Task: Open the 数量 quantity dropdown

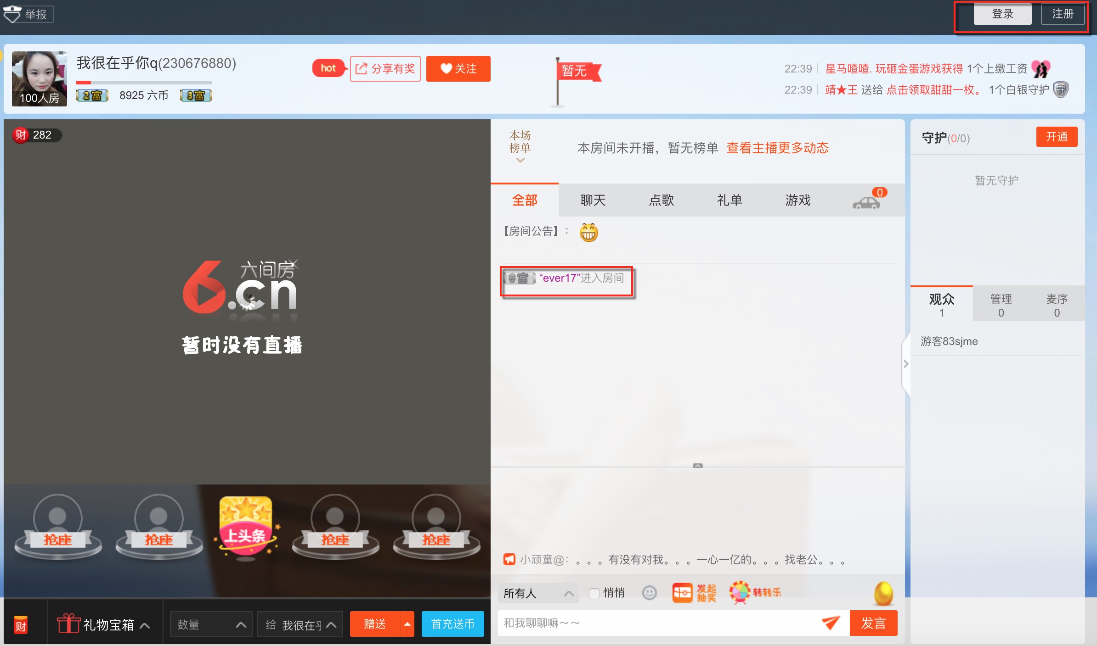Action: tap(211, 624)
